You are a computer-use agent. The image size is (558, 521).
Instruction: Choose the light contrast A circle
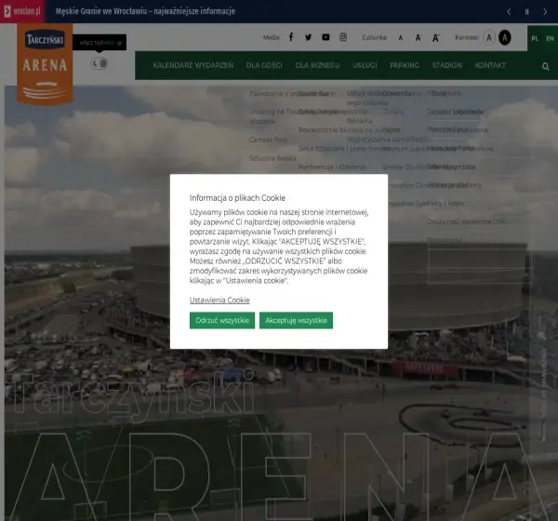(489, 37)
